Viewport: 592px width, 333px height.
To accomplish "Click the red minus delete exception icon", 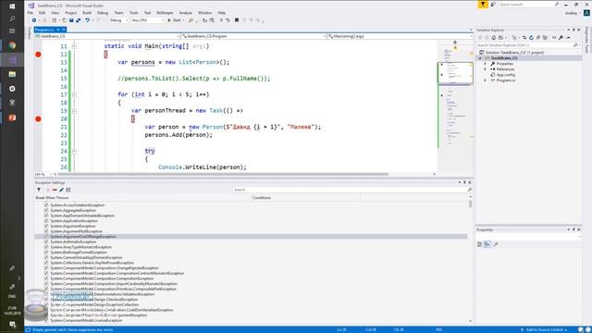I will click(x=55, y=190).
